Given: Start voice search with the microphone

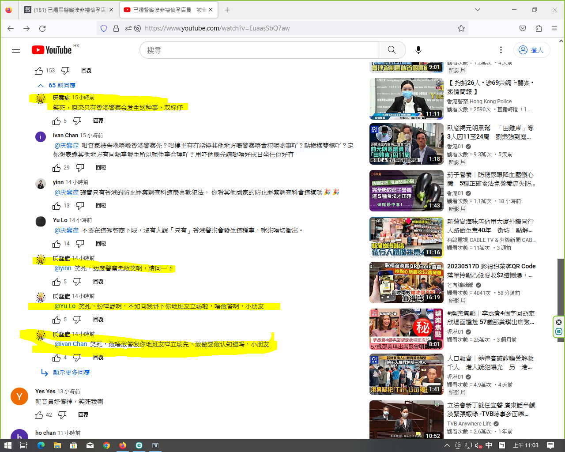Looking at the screenshot, I should [x=418, y=50].
